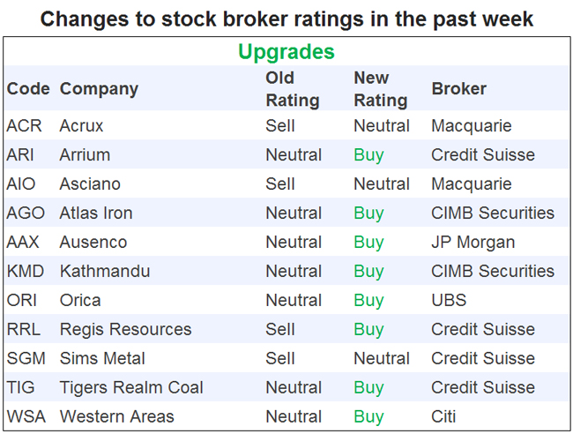
Task: Click the Ausenco company name
Action: pos(93,243)
